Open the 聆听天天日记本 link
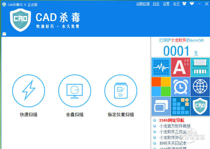Screen dimensions: 210x149 (x=173, y=143)
